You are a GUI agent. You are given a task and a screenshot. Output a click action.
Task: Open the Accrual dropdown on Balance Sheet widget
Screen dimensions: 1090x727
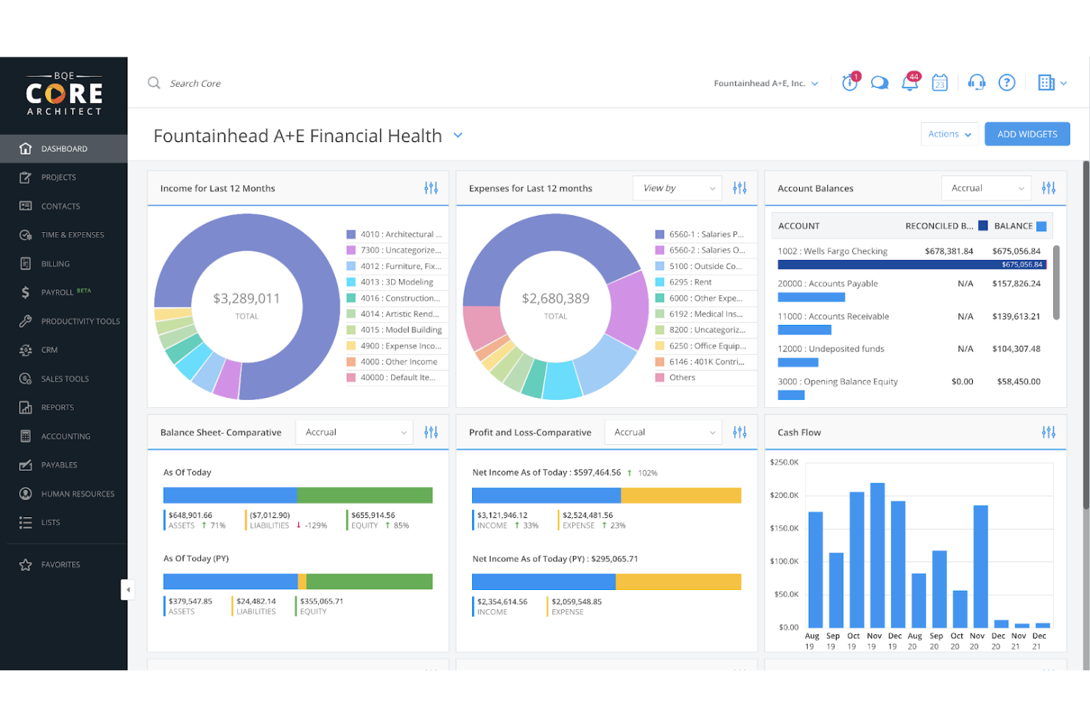(x=354, y=432)
